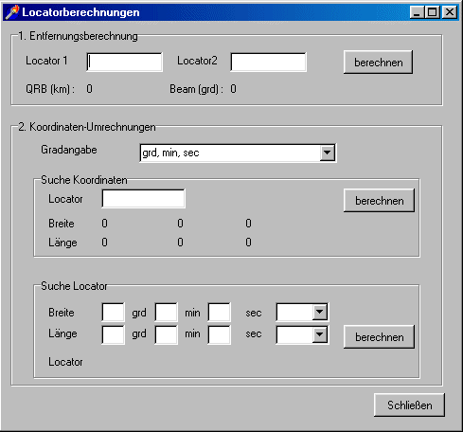This screenshot has height=432, width=463.
Task: Click the Locator field under Suche Koordinaten
Action: click(144, 199)
